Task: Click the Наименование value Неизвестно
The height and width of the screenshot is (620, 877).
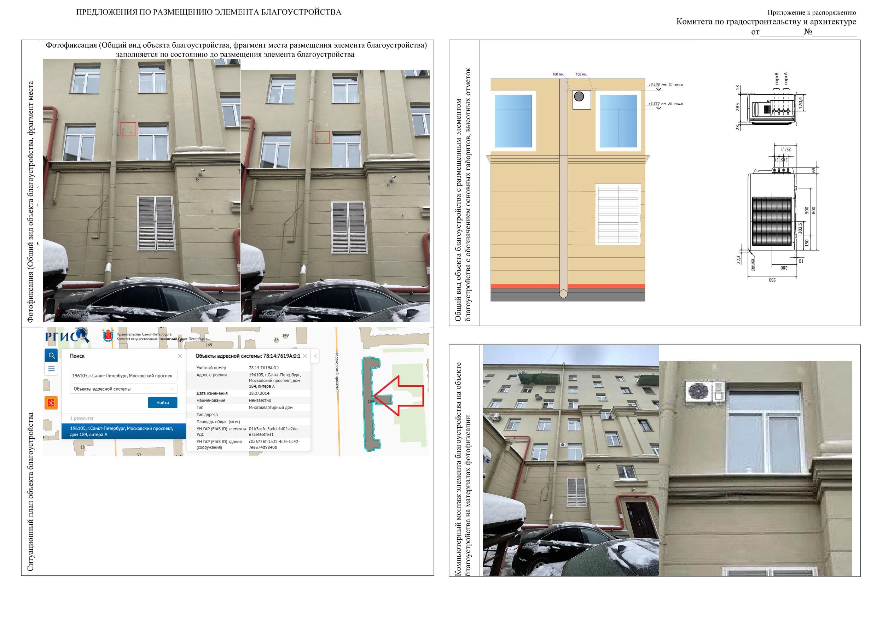Action: 260,400
